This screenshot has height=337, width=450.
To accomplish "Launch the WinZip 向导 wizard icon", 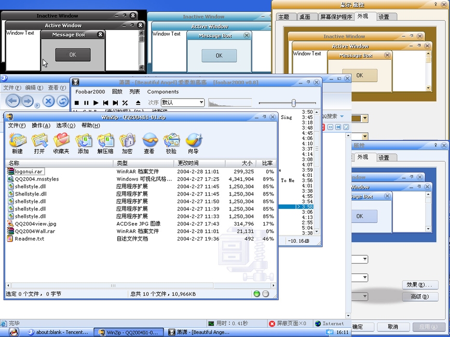I will pyautogui.click(x=194, y=143).
